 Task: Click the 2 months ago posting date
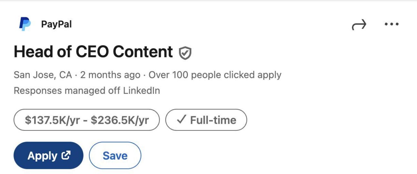(110, 75)
